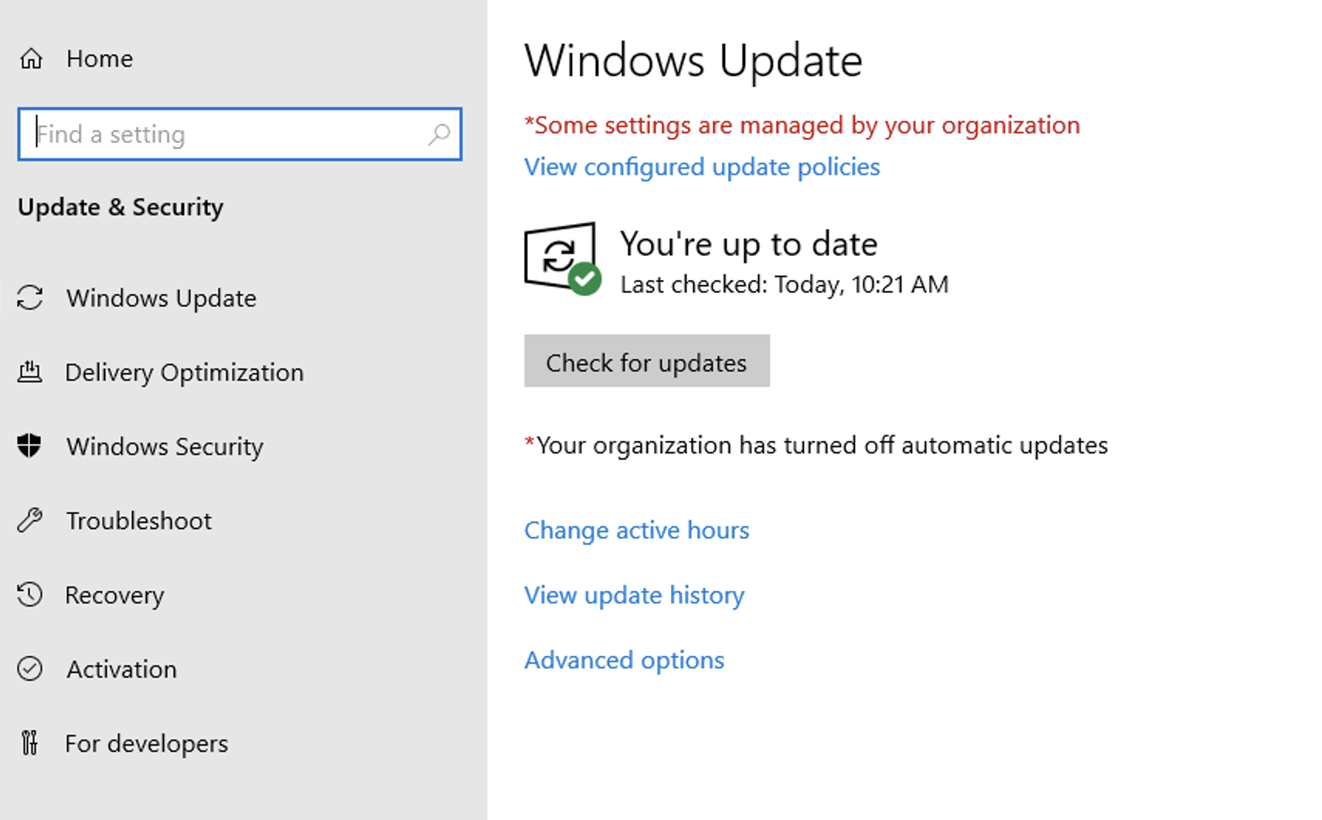Click the Troubleshoot wrench icon
The image size is (1322, 820).
(x=29, y=521)
